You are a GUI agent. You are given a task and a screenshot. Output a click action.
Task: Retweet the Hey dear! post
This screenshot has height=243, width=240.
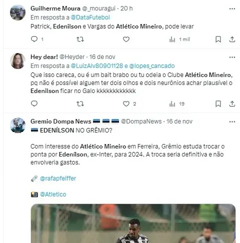point(80,104)
